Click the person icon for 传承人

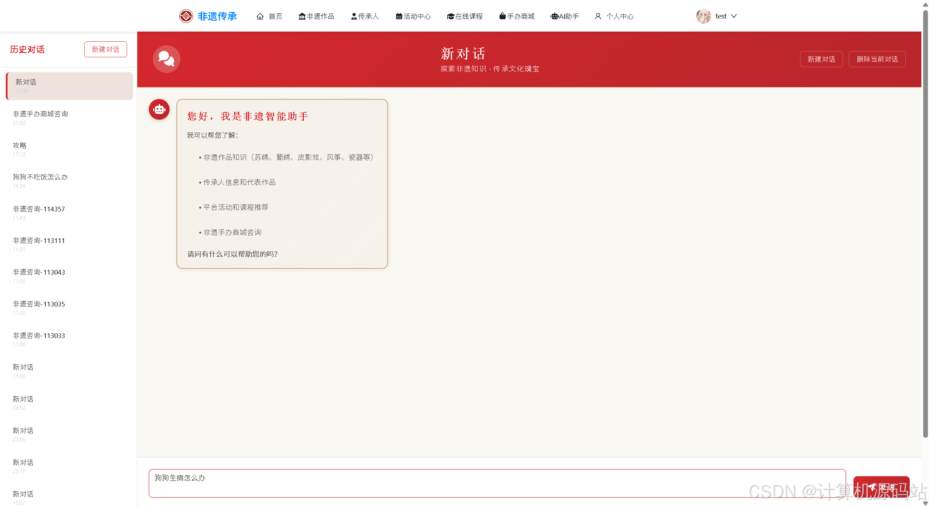click(354, 16)
